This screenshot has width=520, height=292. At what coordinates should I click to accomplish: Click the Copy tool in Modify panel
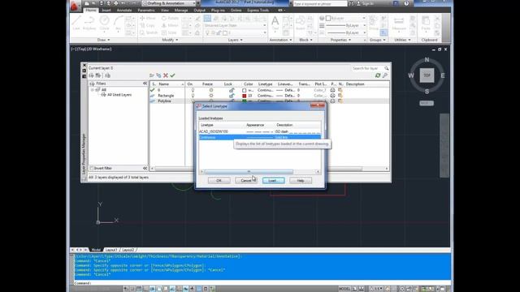tap(148, 25)
